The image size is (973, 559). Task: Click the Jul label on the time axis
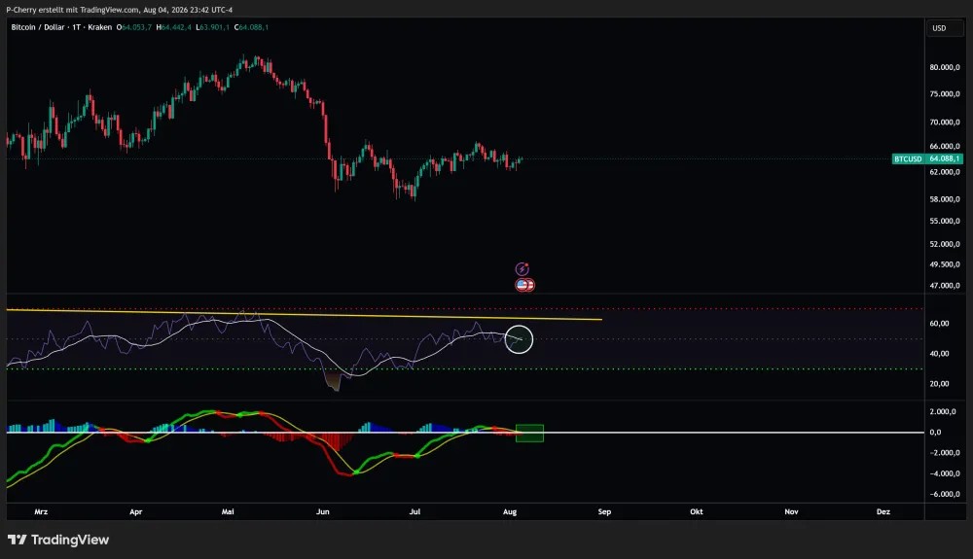tap(414, 512)
